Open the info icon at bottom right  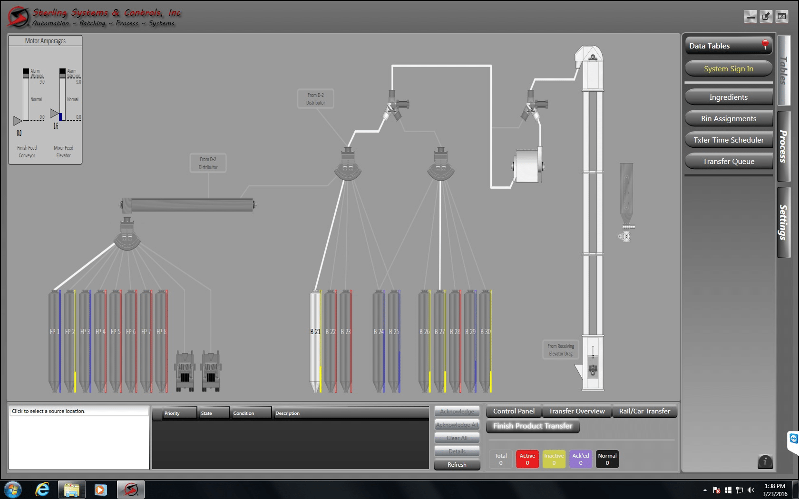764,461
